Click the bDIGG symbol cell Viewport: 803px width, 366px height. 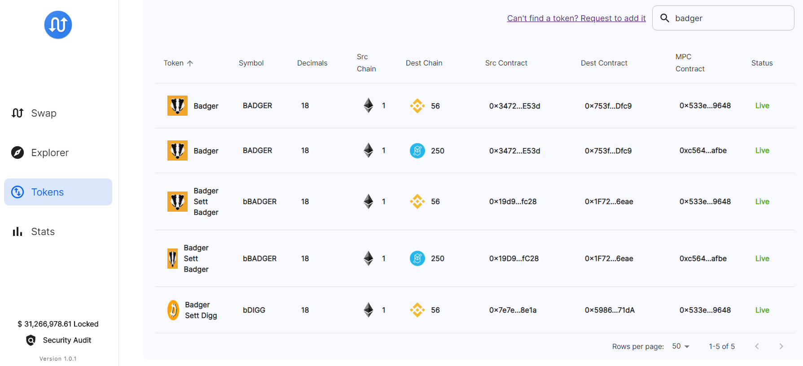[x=254, y=310]
